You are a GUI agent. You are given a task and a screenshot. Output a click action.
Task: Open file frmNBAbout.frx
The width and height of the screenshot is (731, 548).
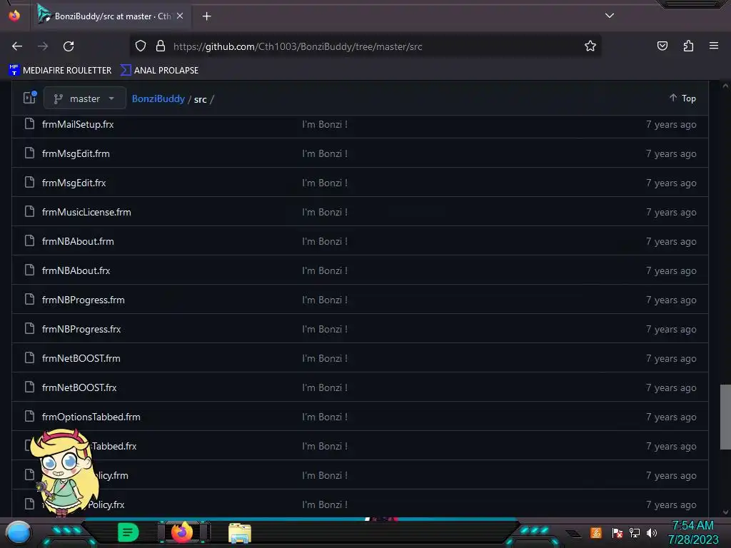click(x=76, y=270)
